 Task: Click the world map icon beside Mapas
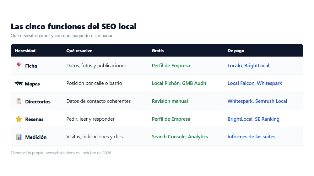coord(19,83)
